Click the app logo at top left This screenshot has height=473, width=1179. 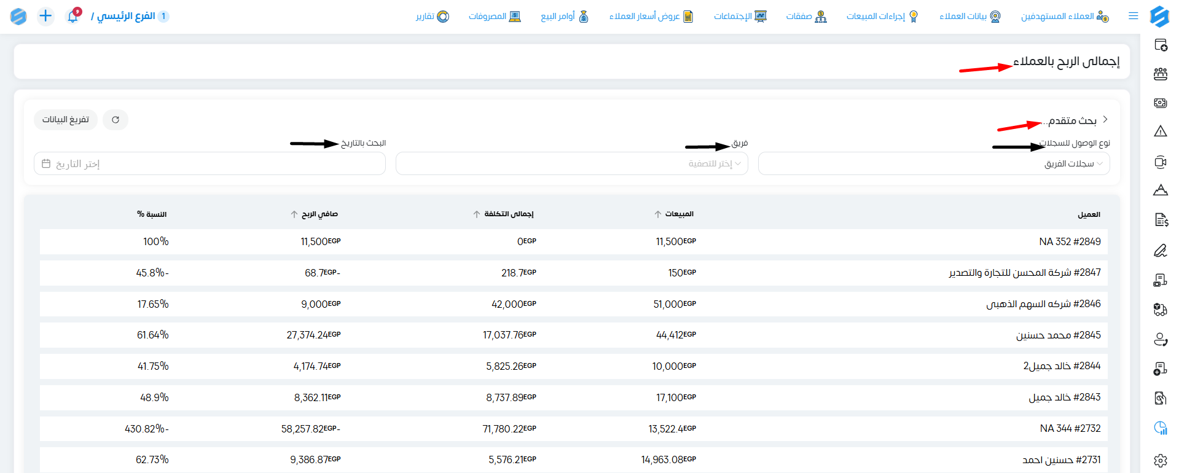(18, 16)
